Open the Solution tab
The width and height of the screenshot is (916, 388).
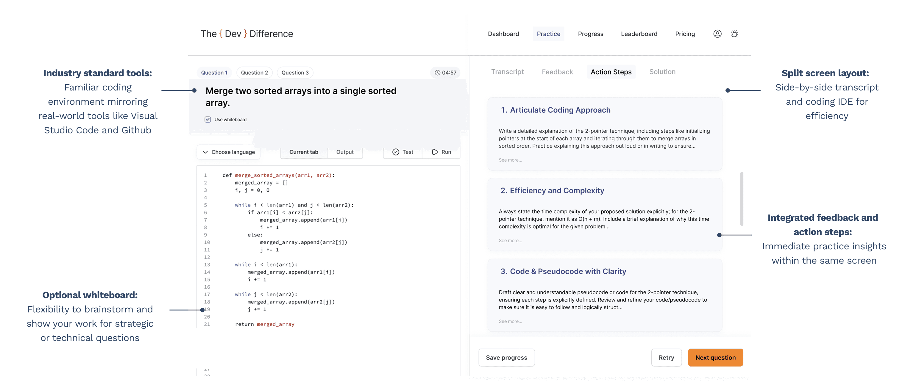pos(662,72)
